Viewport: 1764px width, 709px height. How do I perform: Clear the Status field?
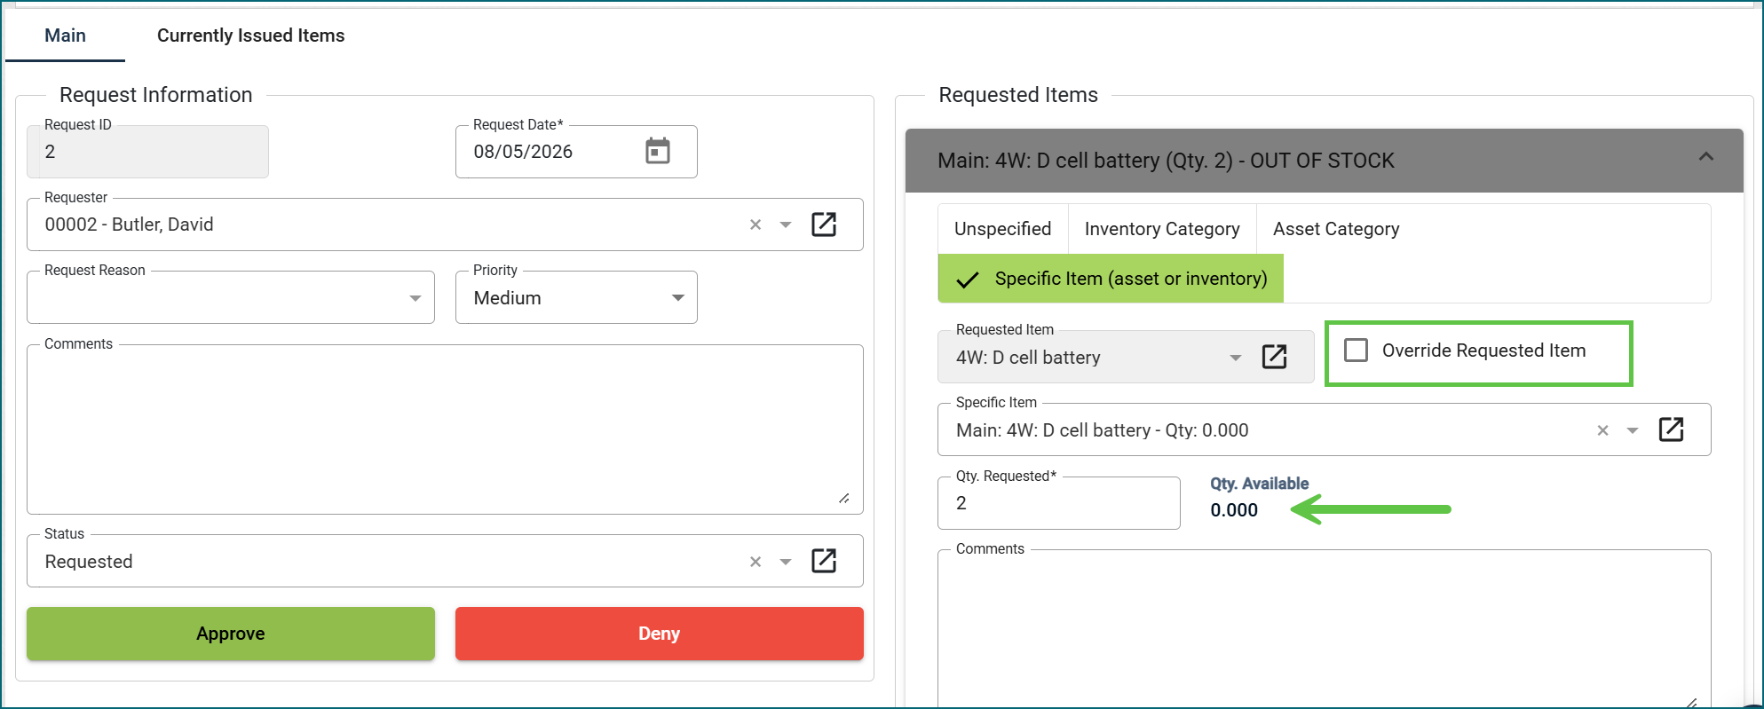pyautogui.click(x=755, y=562)
